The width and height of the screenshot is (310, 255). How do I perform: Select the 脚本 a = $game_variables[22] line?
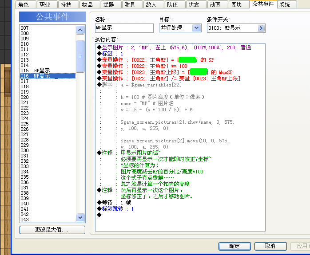139,85
